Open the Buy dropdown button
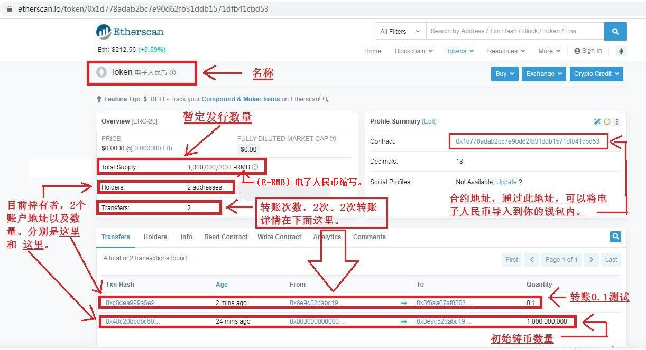 click(x=505, y=74)
